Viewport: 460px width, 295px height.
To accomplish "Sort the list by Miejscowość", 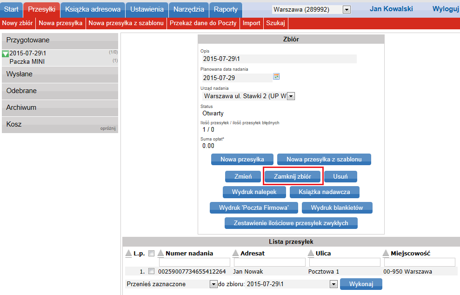I will [x=386, y=254].
